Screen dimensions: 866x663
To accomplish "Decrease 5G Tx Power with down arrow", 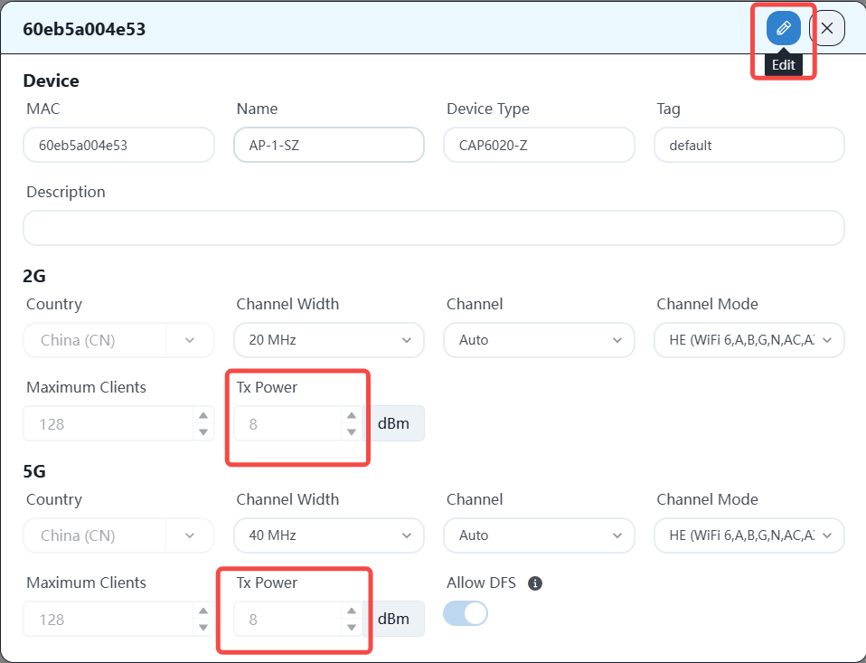I will tap(352, 627).
